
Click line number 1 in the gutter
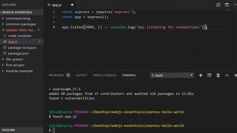(x=54, y=12)
